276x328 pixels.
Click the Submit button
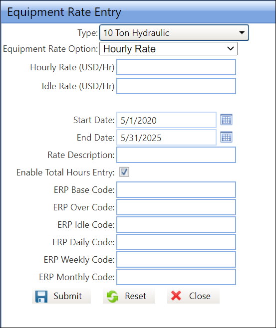click(61, 296)
